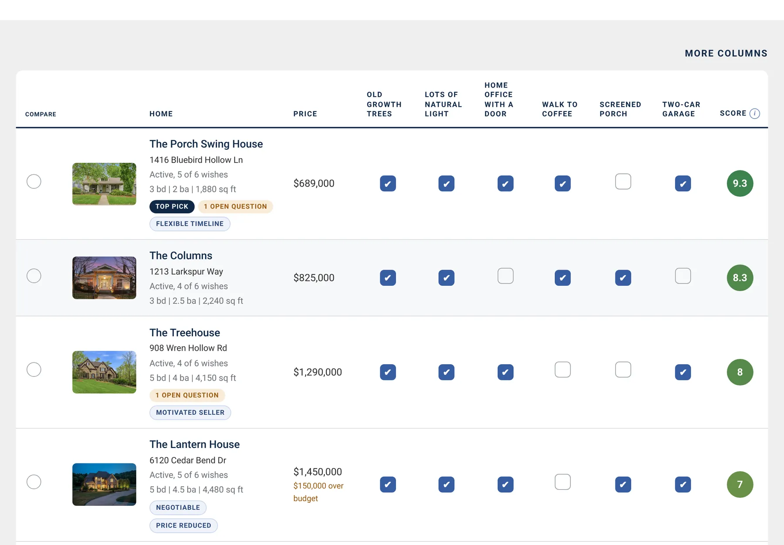Click the Walk to Coffee column header
784x545 pixels.
coord(560,109)
